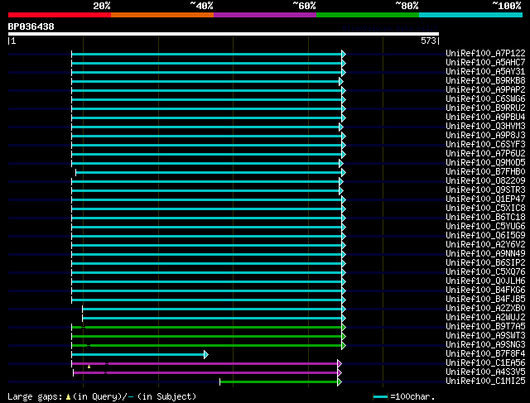The width and height of the screenshot is (530, 403).
Task: Select the UniRef100_A5AHC7 label
Action: click(486, 62)
